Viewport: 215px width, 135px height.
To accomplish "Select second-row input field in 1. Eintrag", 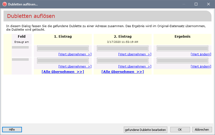I will click(63, 61).
